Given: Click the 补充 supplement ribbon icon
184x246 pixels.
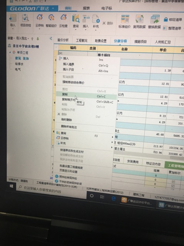Looking at the screenshot, I should coord(96,19).
